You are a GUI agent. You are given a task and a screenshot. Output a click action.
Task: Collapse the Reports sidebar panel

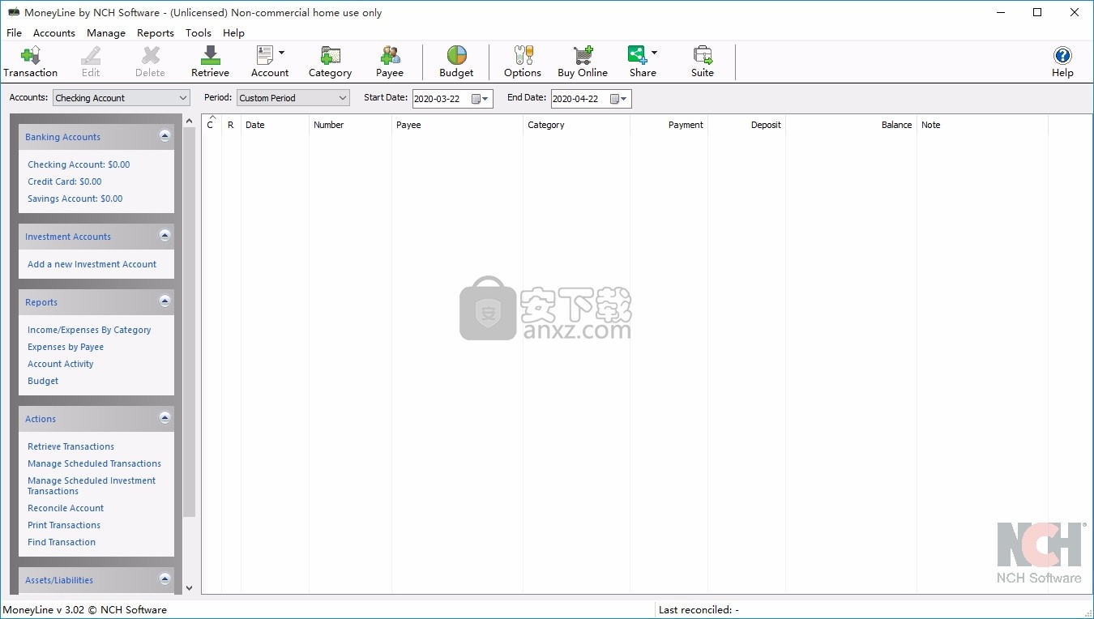click(x=165, y=301)
